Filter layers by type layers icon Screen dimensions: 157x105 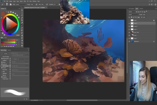[x=141, y=12]
